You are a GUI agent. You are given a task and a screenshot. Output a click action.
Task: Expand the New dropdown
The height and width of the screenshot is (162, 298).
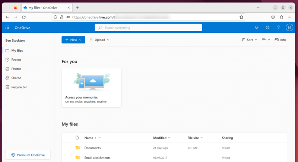pyautogui.click(x=73, y=40)
